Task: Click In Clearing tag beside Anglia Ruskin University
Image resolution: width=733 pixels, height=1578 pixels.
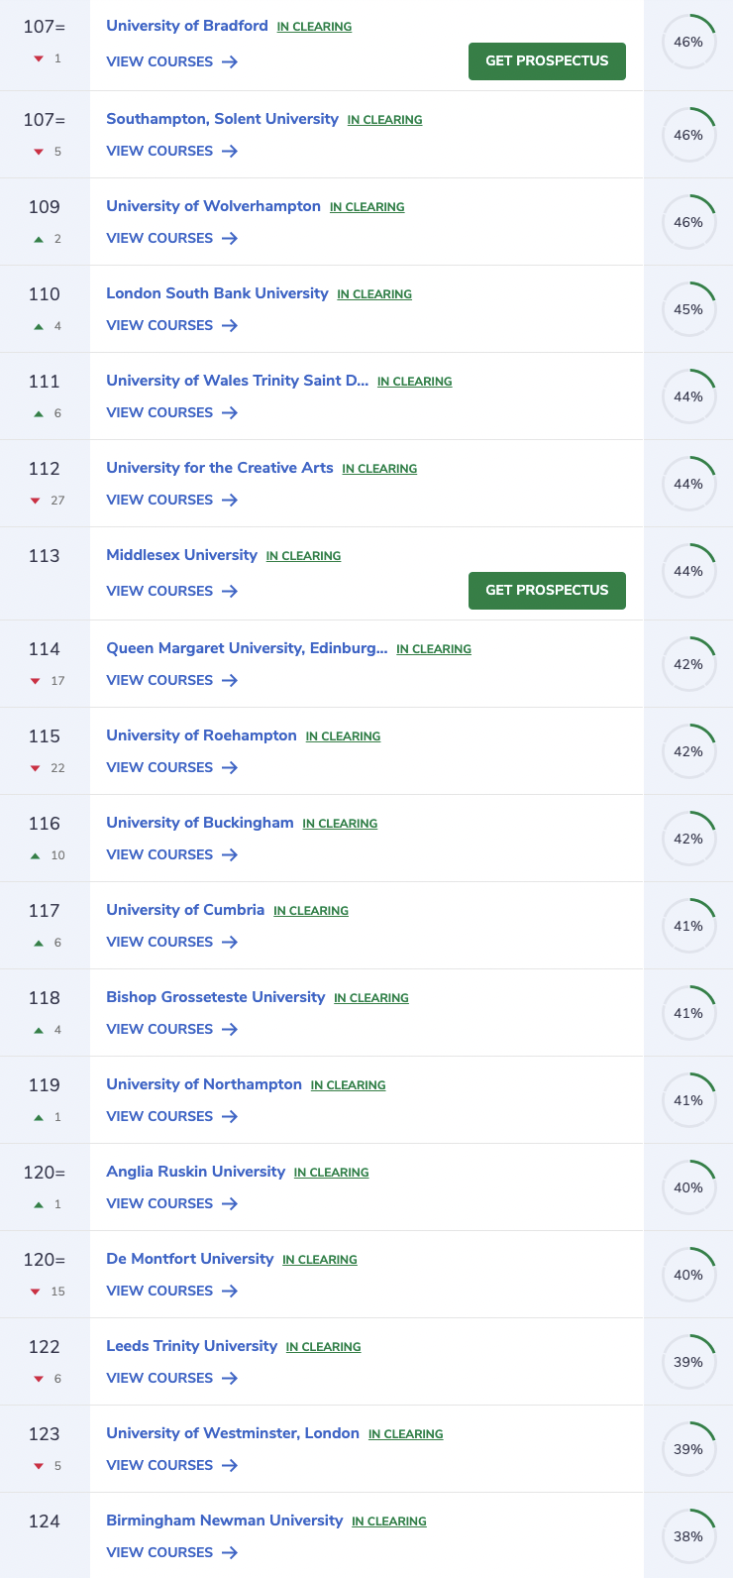Action: [x=331, y=1173]
